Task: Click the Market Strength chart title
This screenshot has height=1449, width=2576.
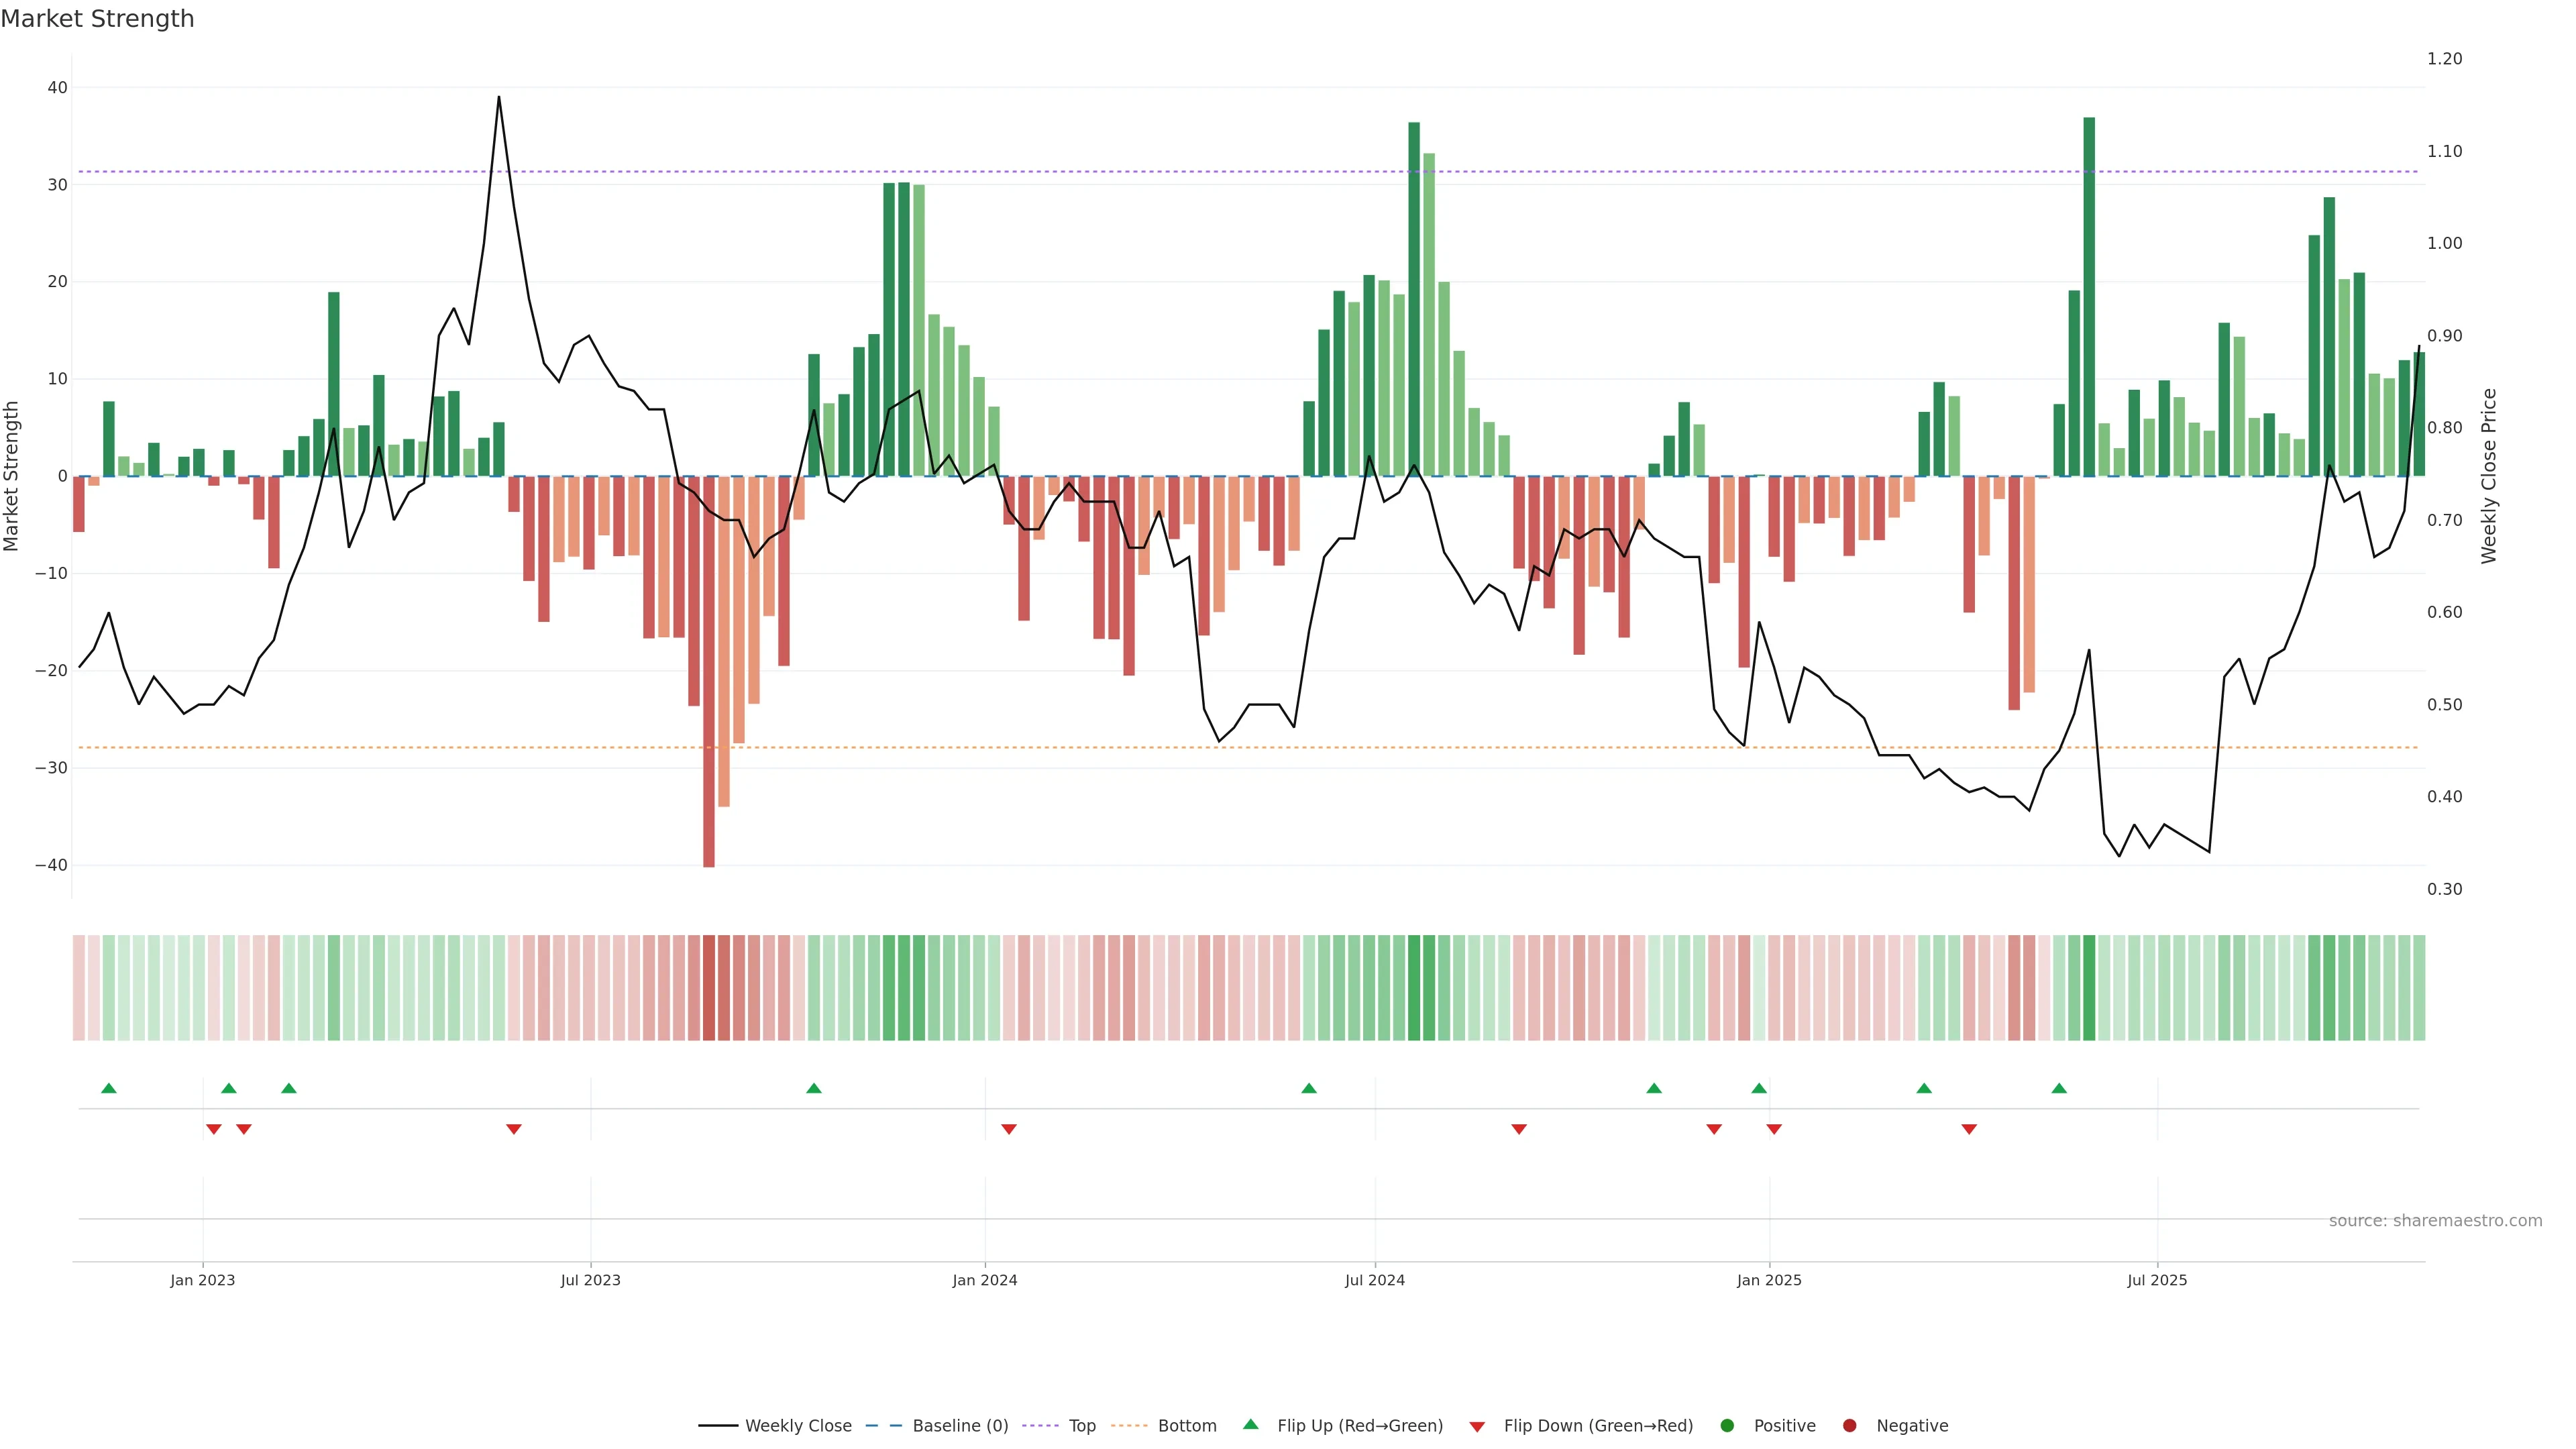Action: click(97, 19)
